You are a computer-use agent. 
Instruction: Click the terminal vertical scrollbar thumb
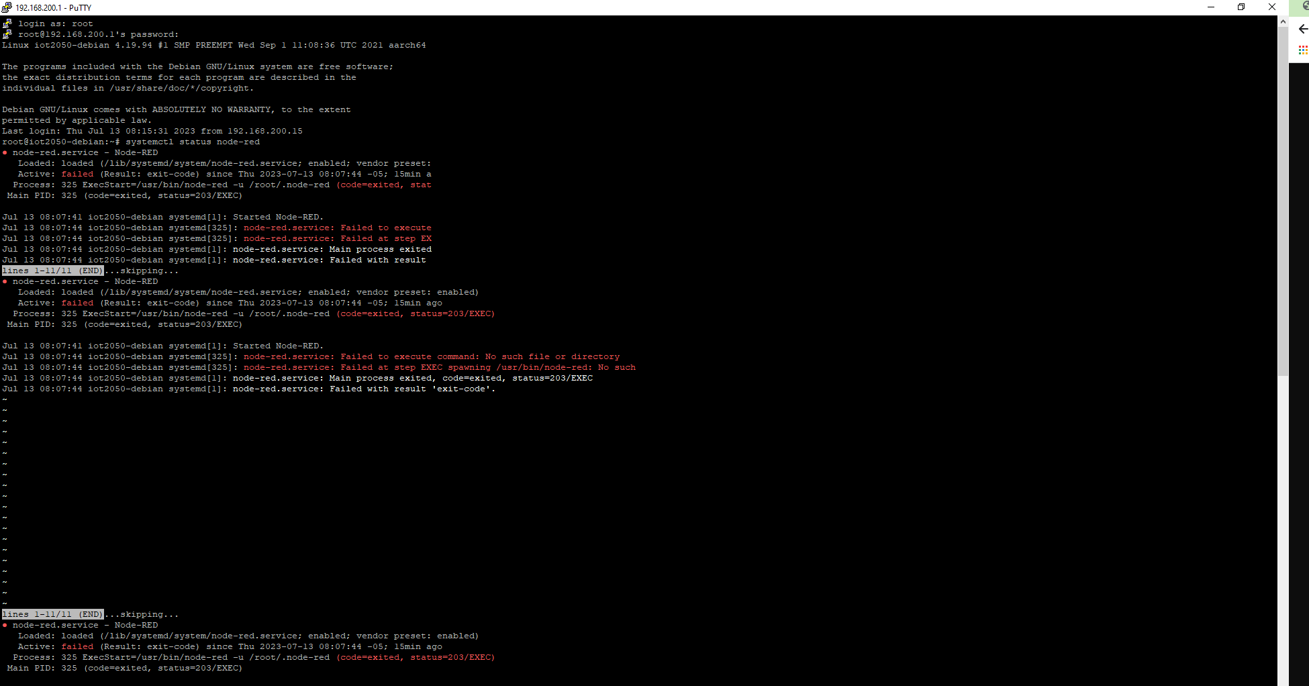click(1283, 201)
